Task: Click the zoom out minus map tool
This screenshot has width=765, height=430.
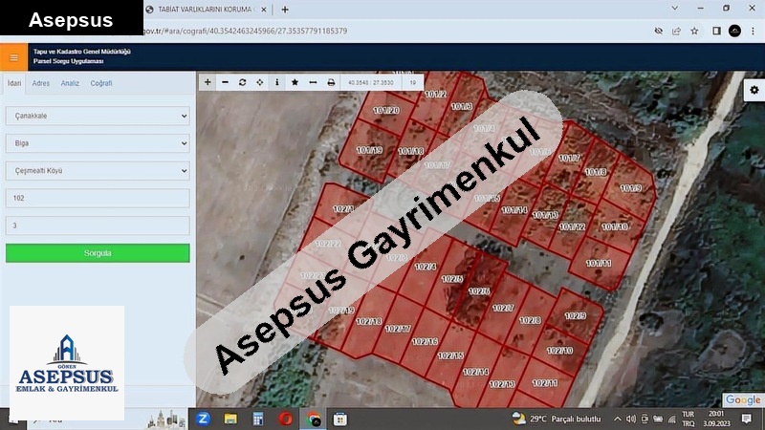Action: tap(225, 82)
